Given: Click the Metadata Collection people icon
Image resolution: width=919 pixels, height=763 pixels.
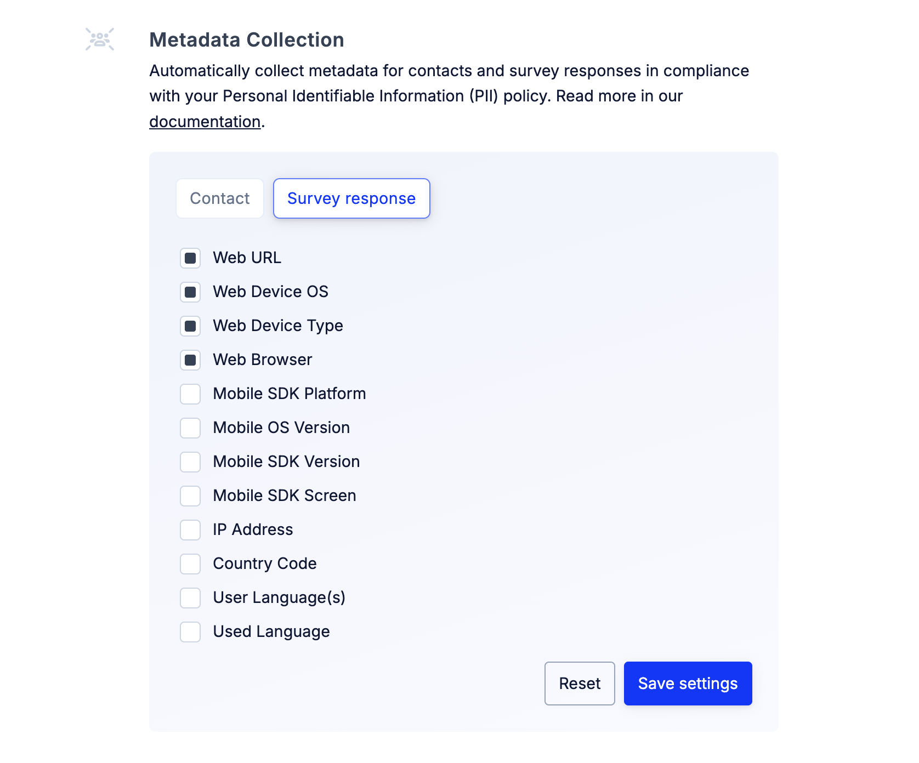Looking at the screenshot, I should point(100,39).
